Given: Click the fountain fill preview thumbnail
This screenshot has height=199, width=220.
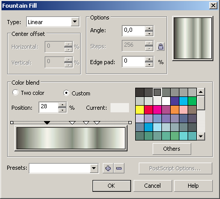Looking at the screenshot, I should pyautogui.click(x=193, y=38).
